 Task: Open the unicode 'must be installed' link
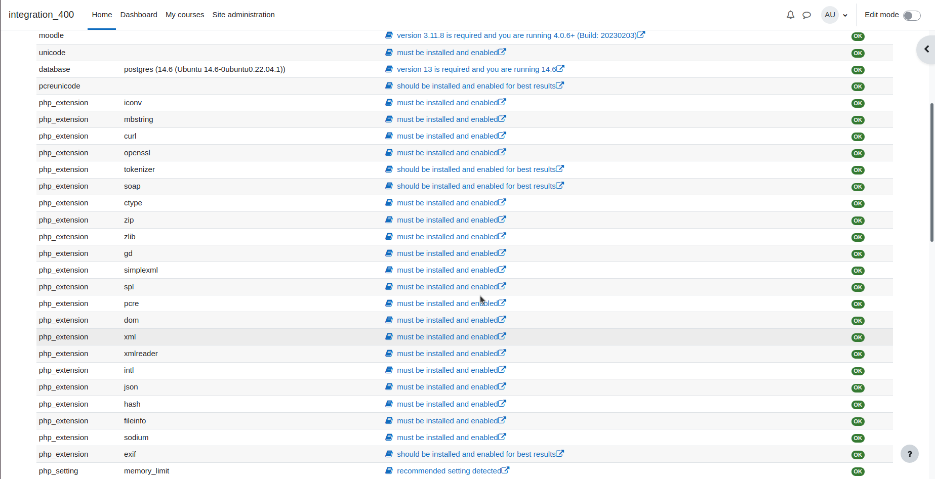pyautogui.click(x=447, y=53)
